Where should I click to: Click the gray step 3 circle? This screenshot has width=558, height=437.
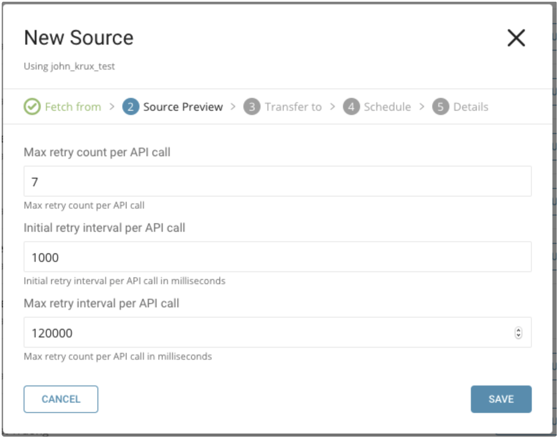pos(252,106)
